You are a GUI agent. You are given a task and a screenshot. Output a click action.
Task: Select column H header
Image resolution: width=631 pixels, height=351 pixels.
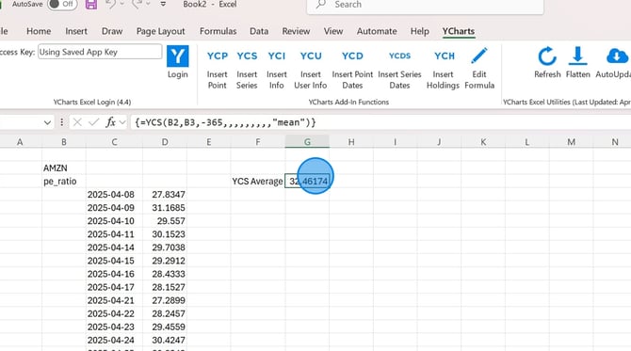(x=351, y=142)
